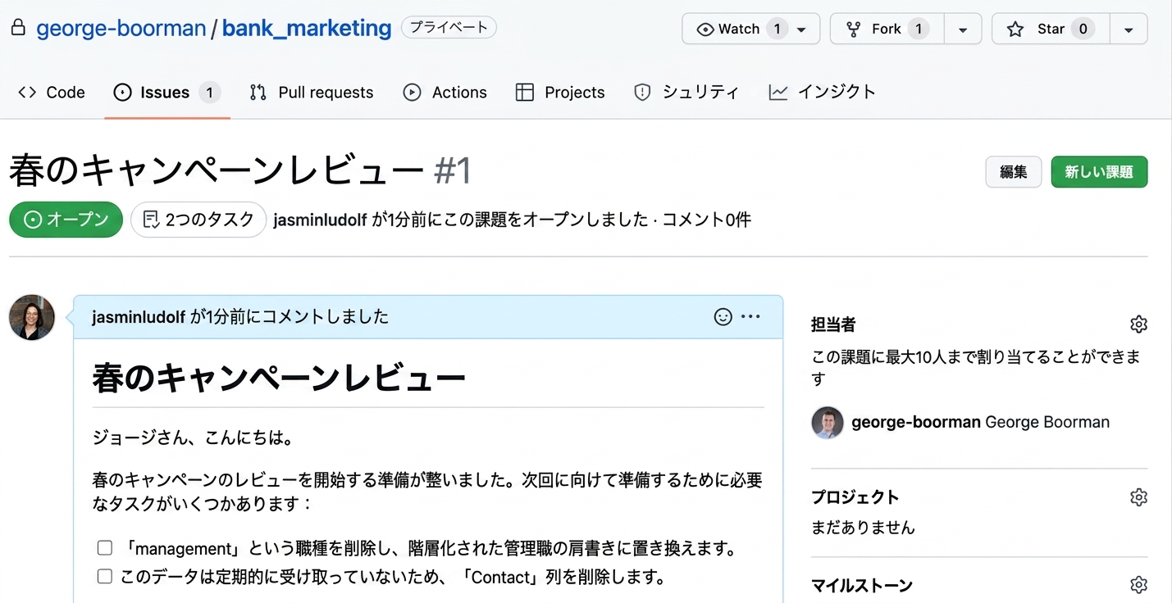Expand the Fork options dropdown arrow

point(963,29)
